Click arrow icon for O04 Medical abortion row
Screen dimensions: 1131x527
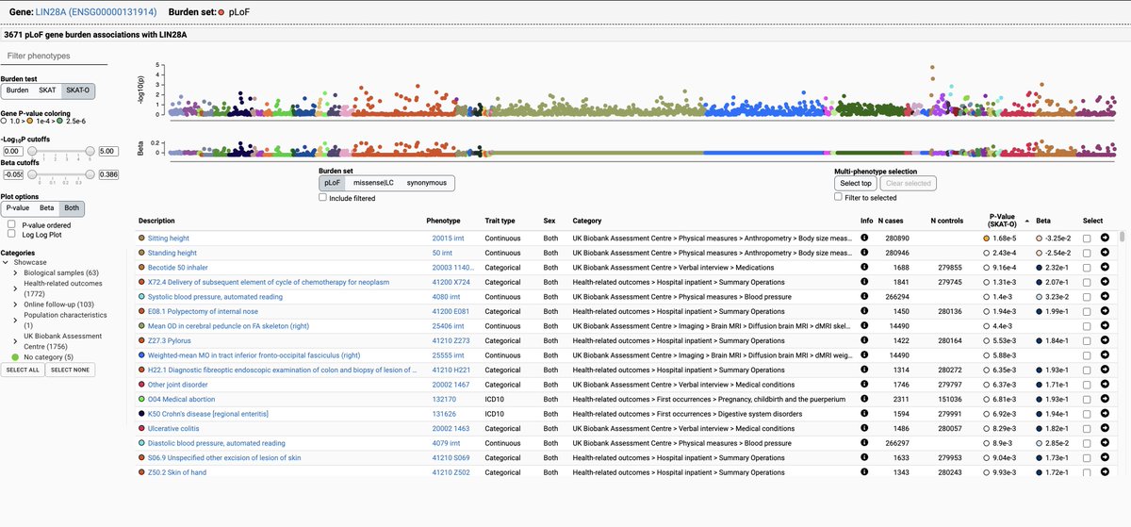[1105, 399]
